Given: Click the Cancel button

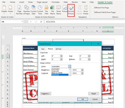Looking at the screenshot, I should click(x=95, y=99).
